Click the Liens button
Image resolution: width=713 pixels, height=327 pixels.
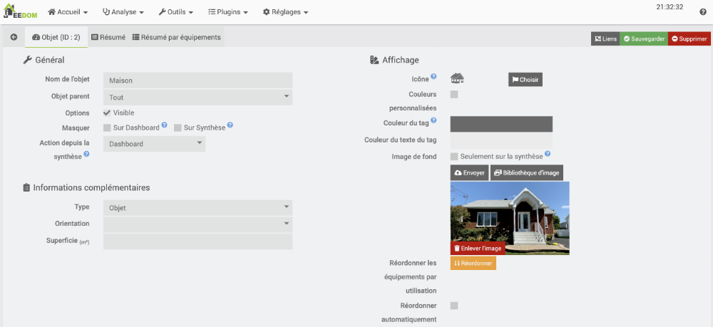pos(605,39)
